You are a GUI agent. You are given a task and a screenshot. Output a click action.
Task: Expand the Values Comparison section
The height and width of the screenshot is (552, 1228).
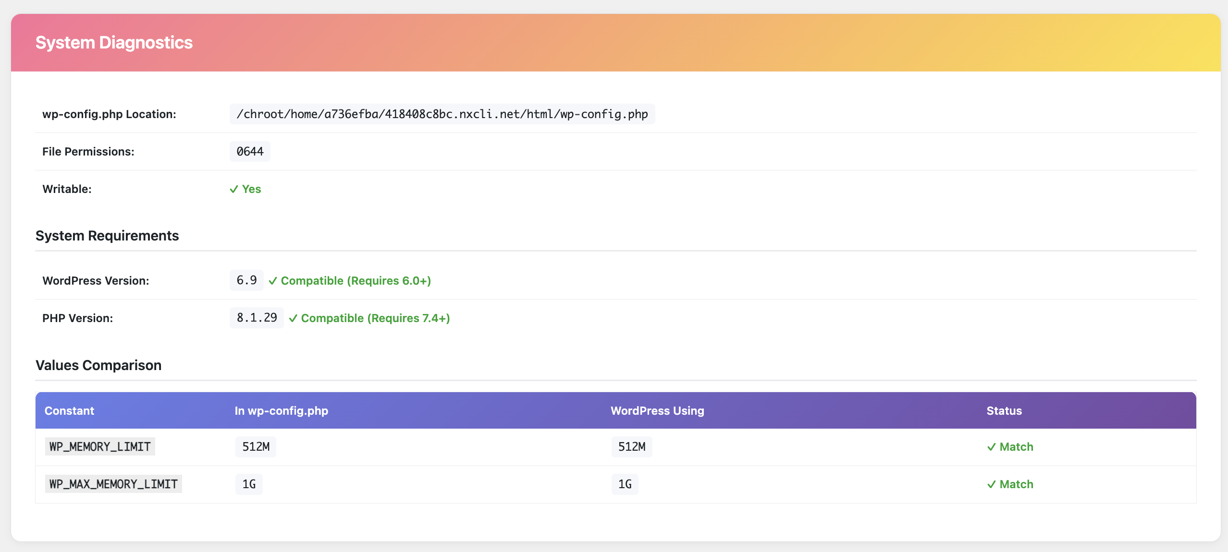98,365
